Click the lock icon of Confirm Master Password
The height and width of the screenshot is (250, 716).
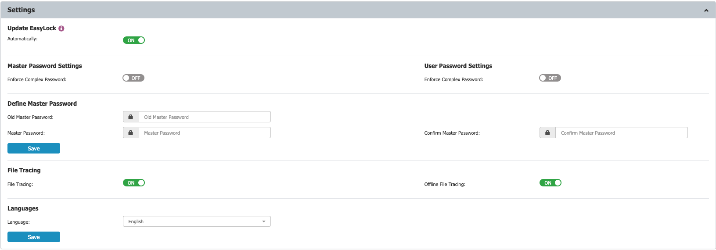(547, 133)
